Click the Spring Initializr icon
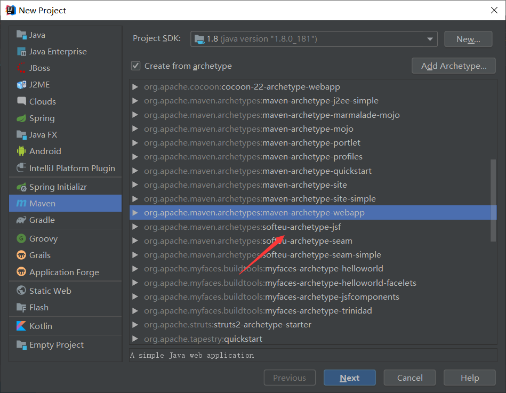This screenshot has height=393, width=506. (21, 187)
